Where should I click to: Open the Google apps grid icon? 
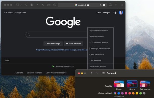coord(115,13)
